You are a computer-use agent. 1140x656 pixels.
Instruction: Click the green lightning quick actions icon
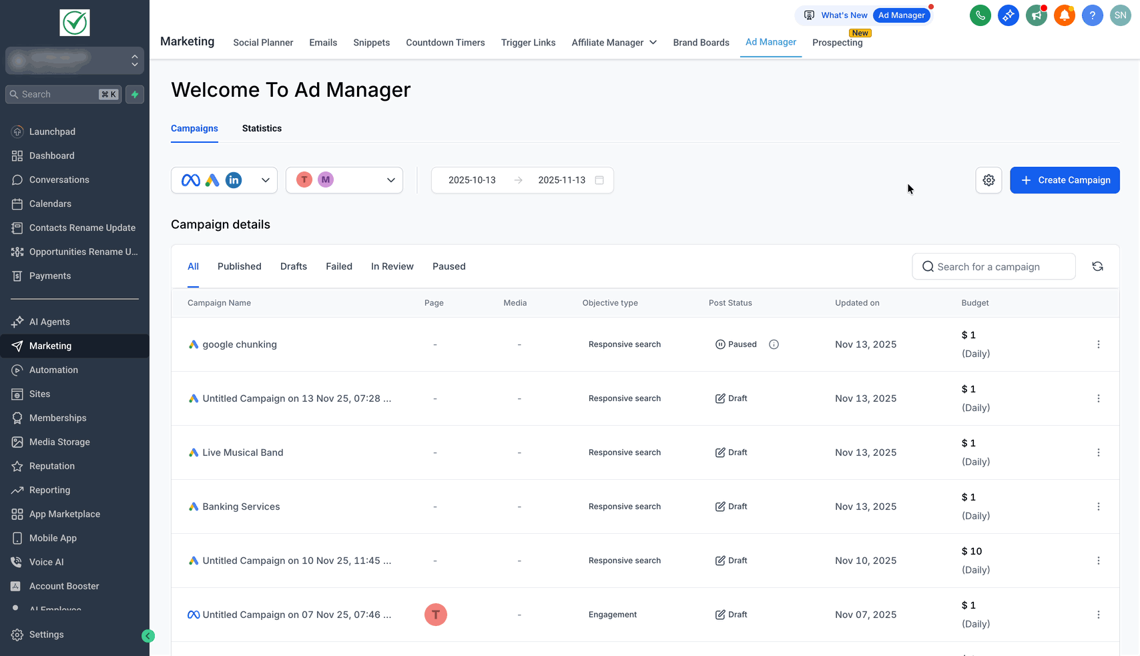click(x=135, y=95)
